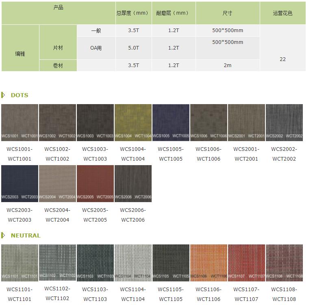Select the beige WCS2004 swatch
Image resolution: width=313 pixels, height=305 pixels.
click(x=57, y=183)
